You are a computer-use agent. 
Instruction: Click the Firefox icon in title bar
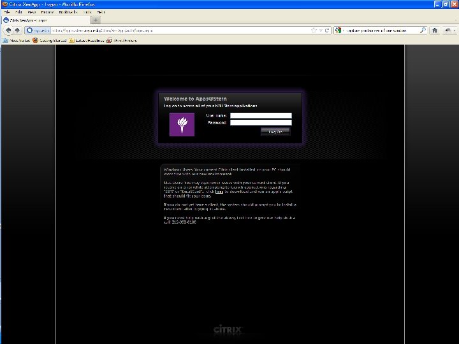4,4
